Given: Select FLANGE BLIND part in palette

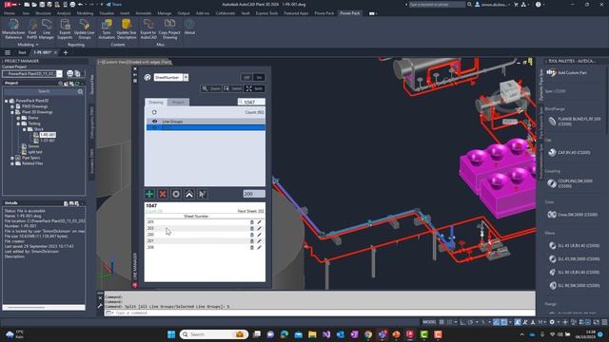Looking at the screenshot, I should pyautogui.click(x=574, y=122).
